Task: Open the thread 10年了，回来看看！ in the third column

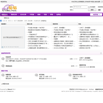Action: [60, 28]
